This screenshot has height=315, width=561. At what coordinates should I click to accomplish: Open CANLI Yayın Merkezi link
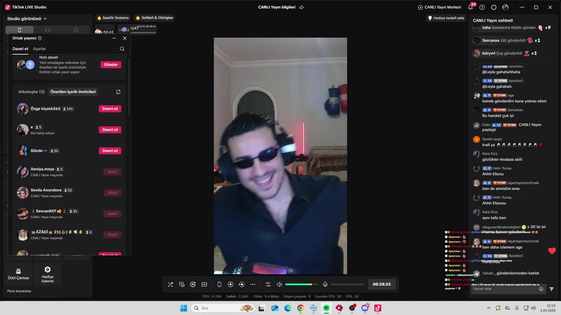(439, 7)
